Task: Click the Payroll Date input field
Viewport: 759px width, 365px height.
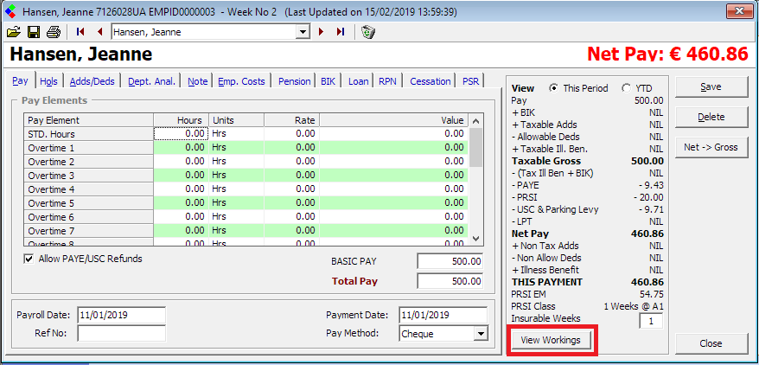Action: pos(121,315)
